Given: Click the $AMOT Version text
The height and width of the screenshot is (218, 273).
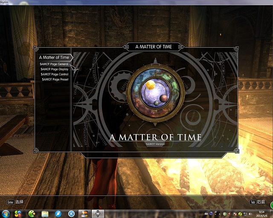Looking at the screenshot, I should [155, 144].
